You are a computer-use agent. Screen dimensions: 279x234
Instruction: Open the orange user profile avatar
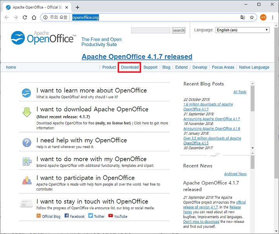pyautogui.click(x=263, y=17)
